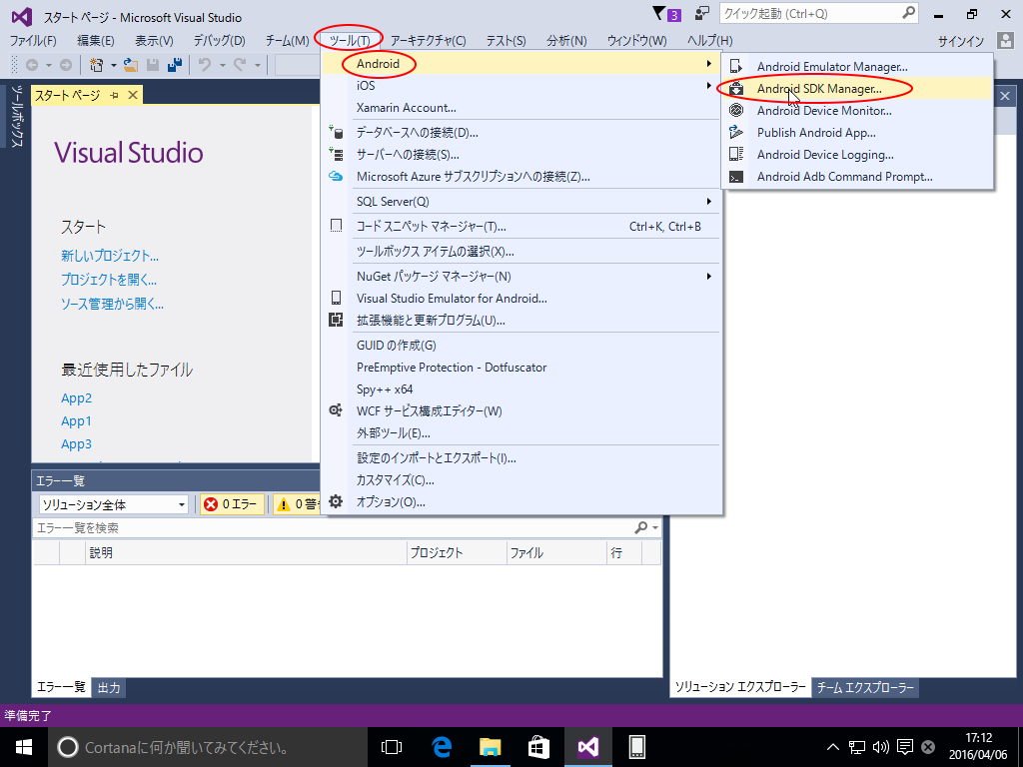Screen dimensions: 1023x767
Task: Click 新しいプロジェクト link
Action: [110, 256]
